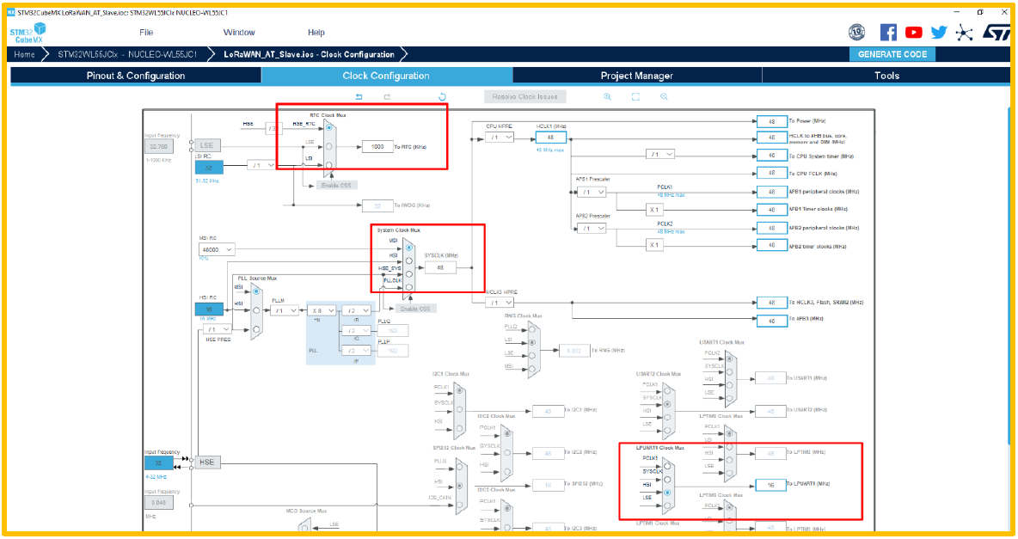Open the ST YouTube channel icon
Screen dimensions: 1018x539
tap(913, 33)
